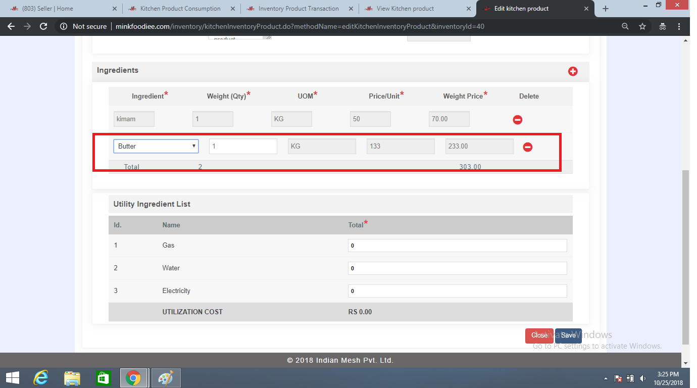This screenshot has width=697, height=388.
Task: View site information Not secure icon
Action: (64, 26)
